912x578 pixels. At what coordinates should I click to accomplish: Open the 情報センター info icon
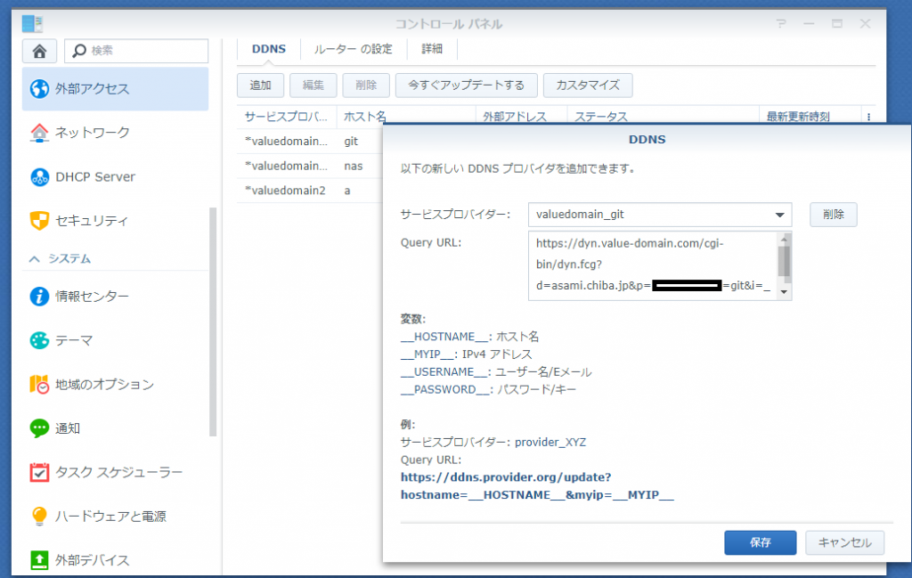coord(39,297)
